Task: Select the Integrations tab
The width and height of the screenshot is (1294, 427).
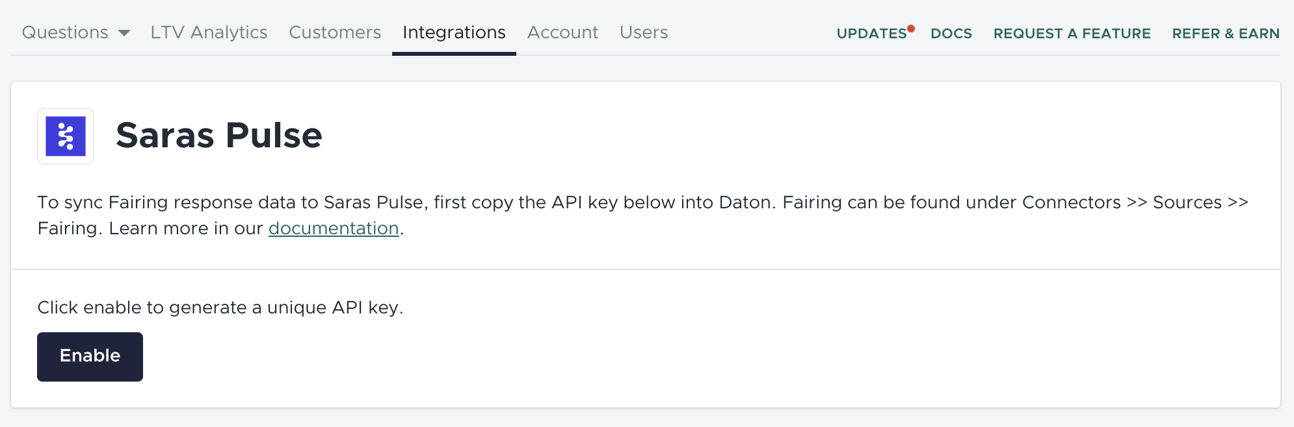Action: [454, 32]
